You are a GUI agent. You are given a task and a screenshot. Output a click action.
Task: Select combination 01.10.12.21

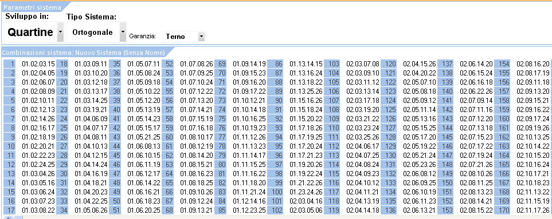(x=249, y=101)
